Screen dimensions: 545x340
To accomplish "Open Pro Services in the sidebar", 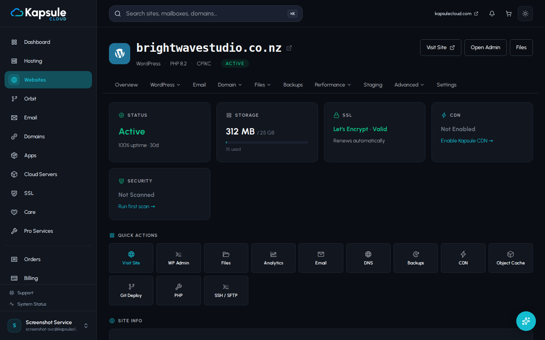I will pos(48,231).
